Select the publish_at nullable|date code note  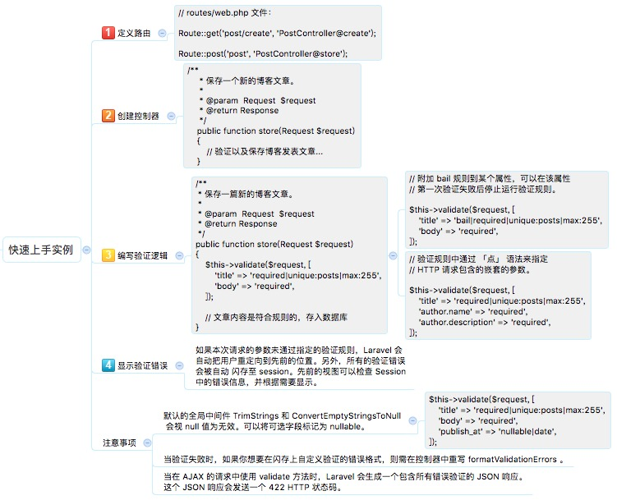tap(518, 420)
